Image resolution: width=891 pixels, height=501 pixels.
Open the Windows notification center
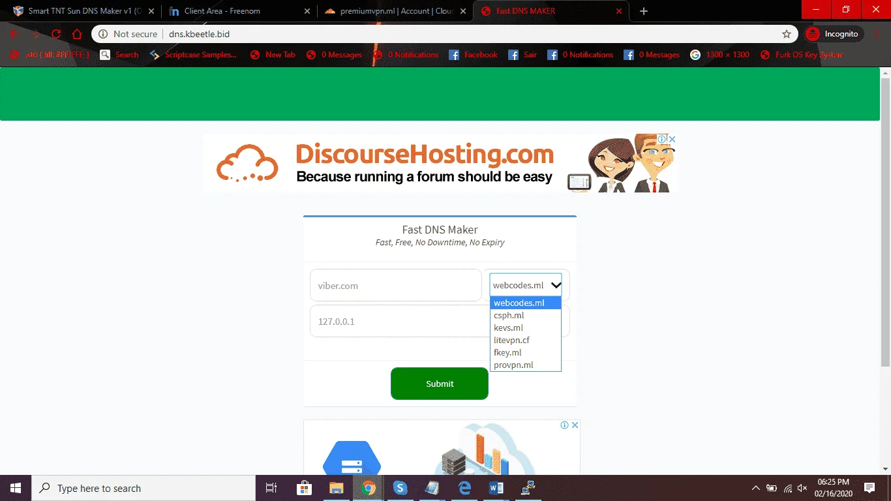coord(869,488)
